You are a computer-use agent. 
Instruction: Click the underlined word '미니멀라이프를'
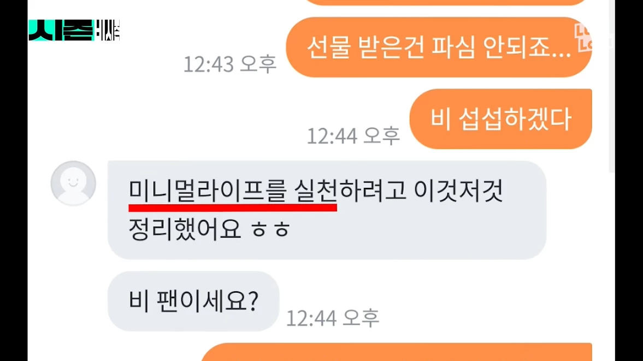point(207,191)
